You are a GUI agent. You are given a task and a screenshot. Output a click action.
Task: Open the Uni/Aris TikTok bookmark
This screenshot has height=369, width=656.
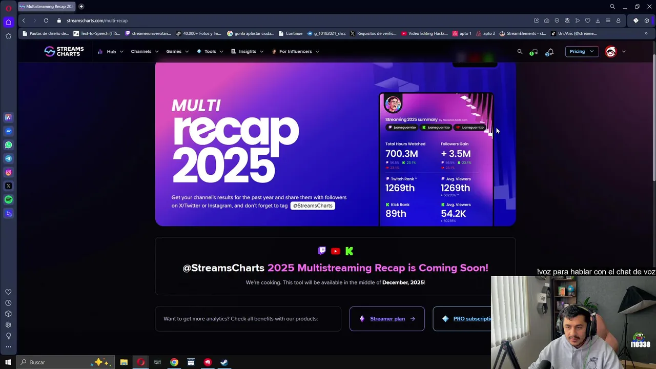(x=574, y=33)
